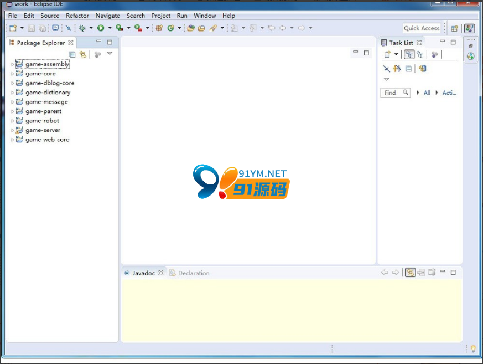
Task: Click the lightbulb tip icon in status bar
Action: [473, 348]
